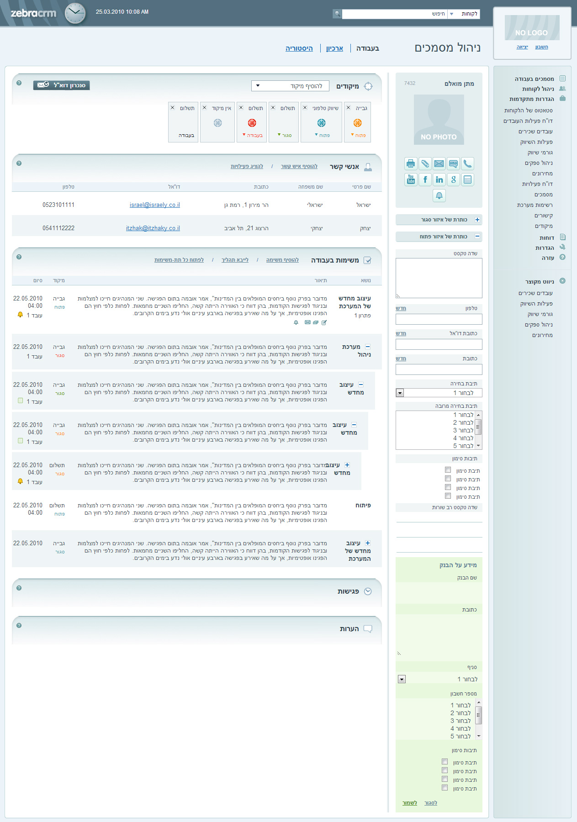The height and width of the screenshot is (822, 577).
Task: Click the paperclip attachment icon
Action: pyautogui.click(x=425, y=163)
